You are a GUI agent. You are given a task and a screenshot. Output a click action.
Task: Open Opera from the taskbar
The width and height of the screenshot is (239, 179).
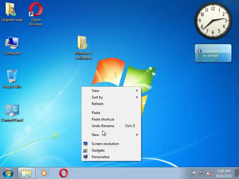[64, 173]
